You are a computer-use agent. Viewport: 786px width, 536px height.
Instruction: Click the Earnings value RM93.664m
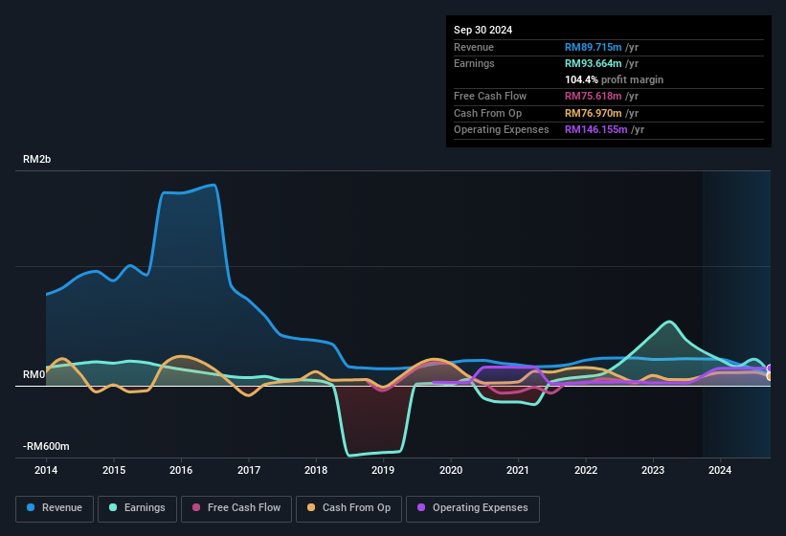[x=594, y=63]
